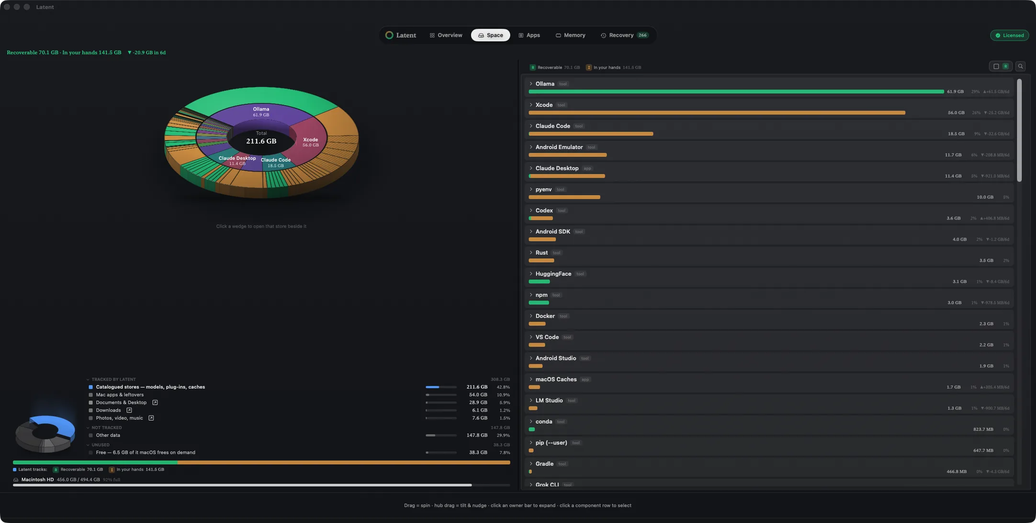Toggle the green R recoverable filter button
This screenshot has width=1036, height=523.
click(x=1005, y=67)
